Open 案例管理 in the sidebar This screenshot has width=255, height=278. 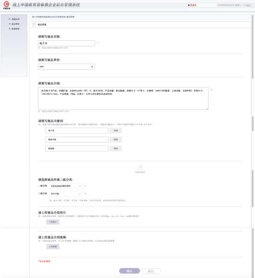click(14, 28)
